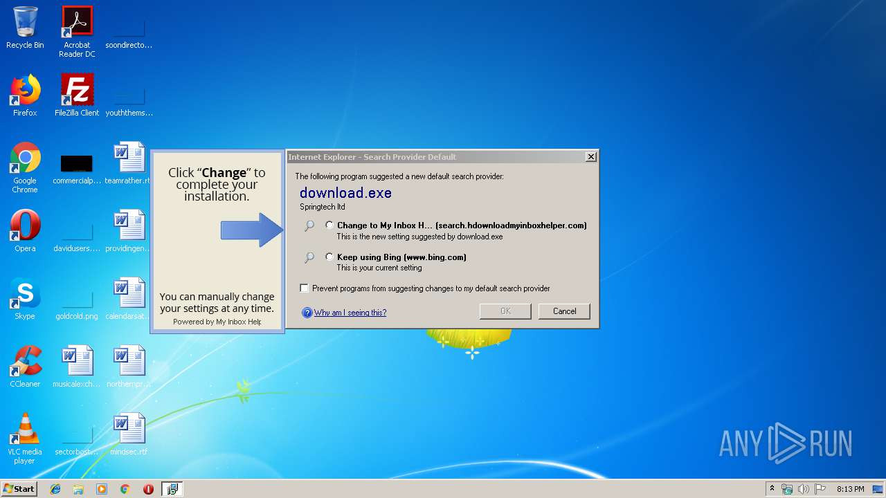This screenshot has width=886, height=498.
Task: Select Change to My Inbox Helper radio
Action: click(x=329, y=225)
